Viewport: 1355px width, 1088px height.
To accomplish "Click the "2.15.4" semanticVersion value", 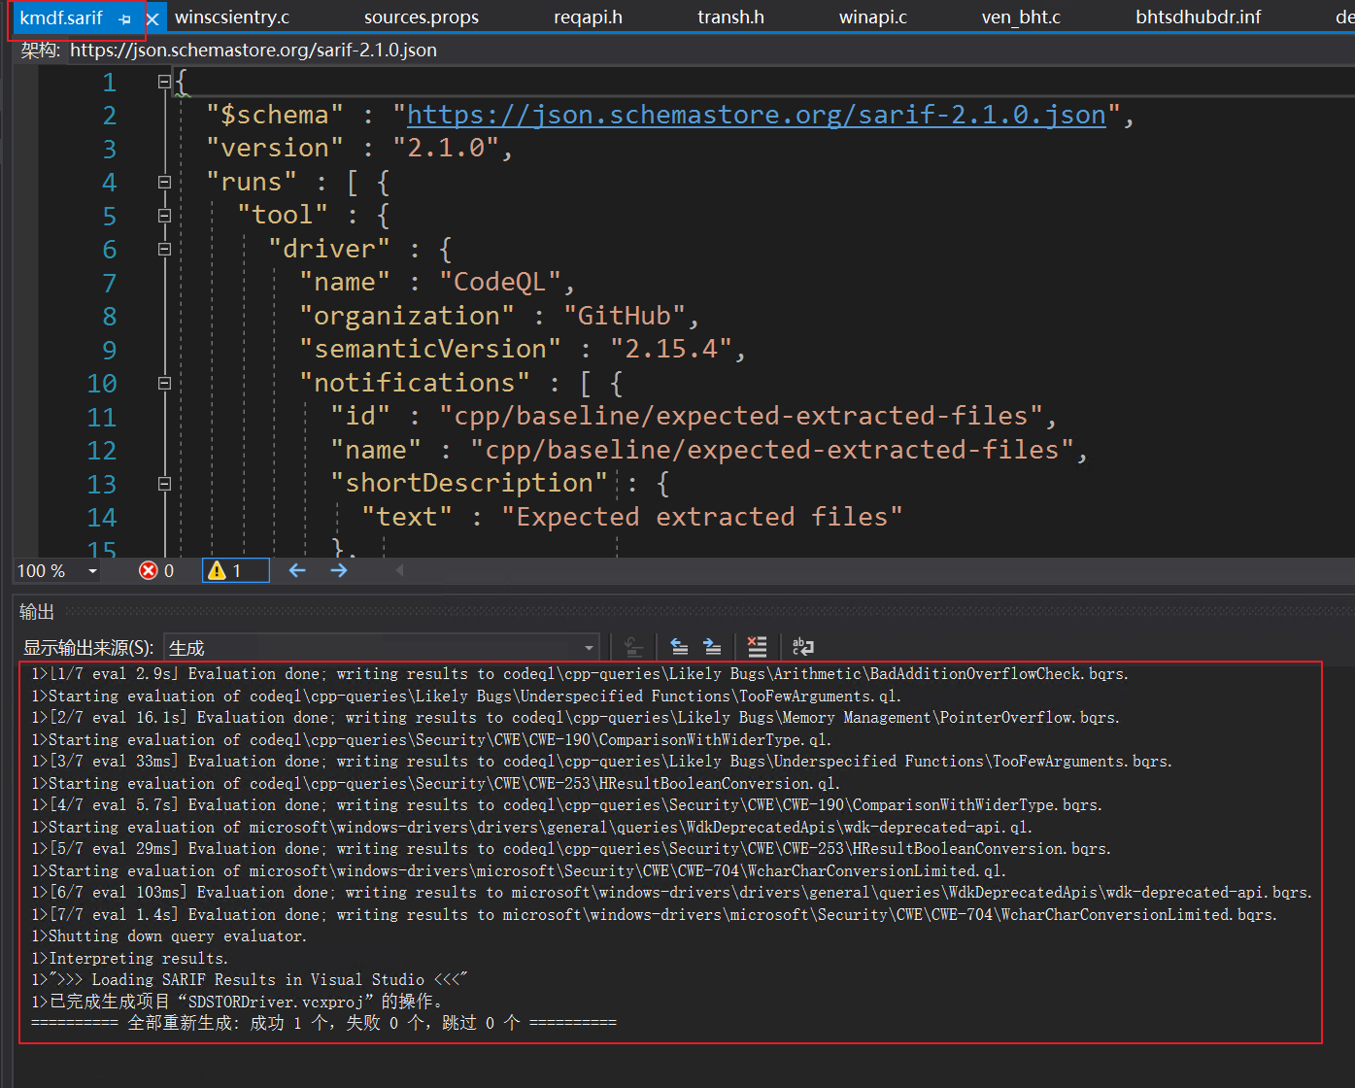I will (670, 350).
